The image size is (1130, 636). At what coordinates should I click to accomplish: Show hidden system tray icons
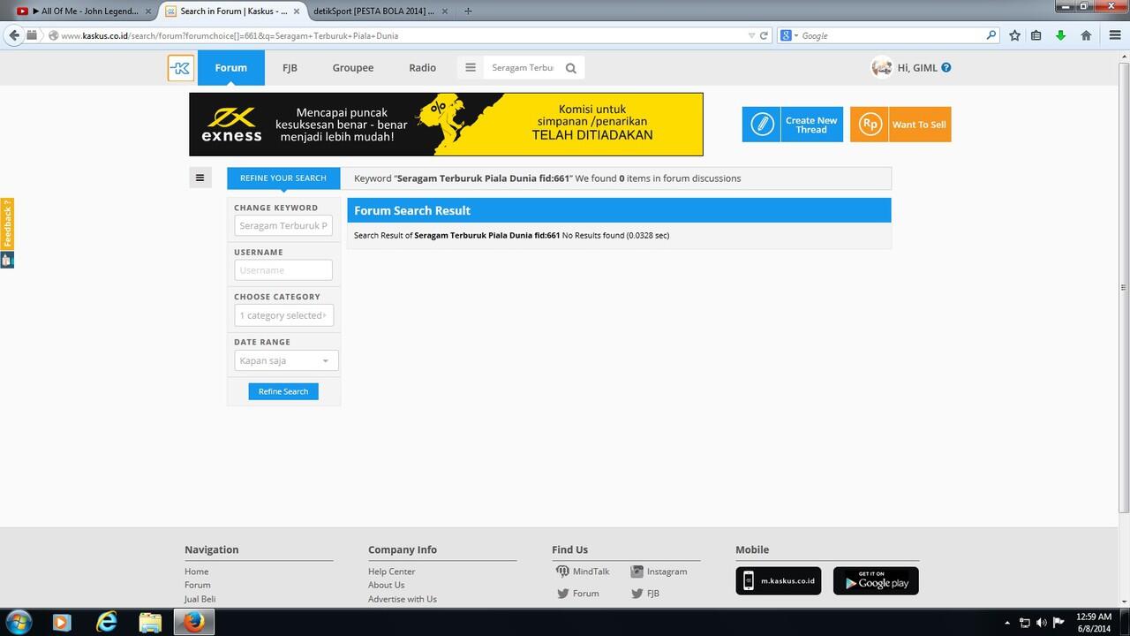point(1007,623)
